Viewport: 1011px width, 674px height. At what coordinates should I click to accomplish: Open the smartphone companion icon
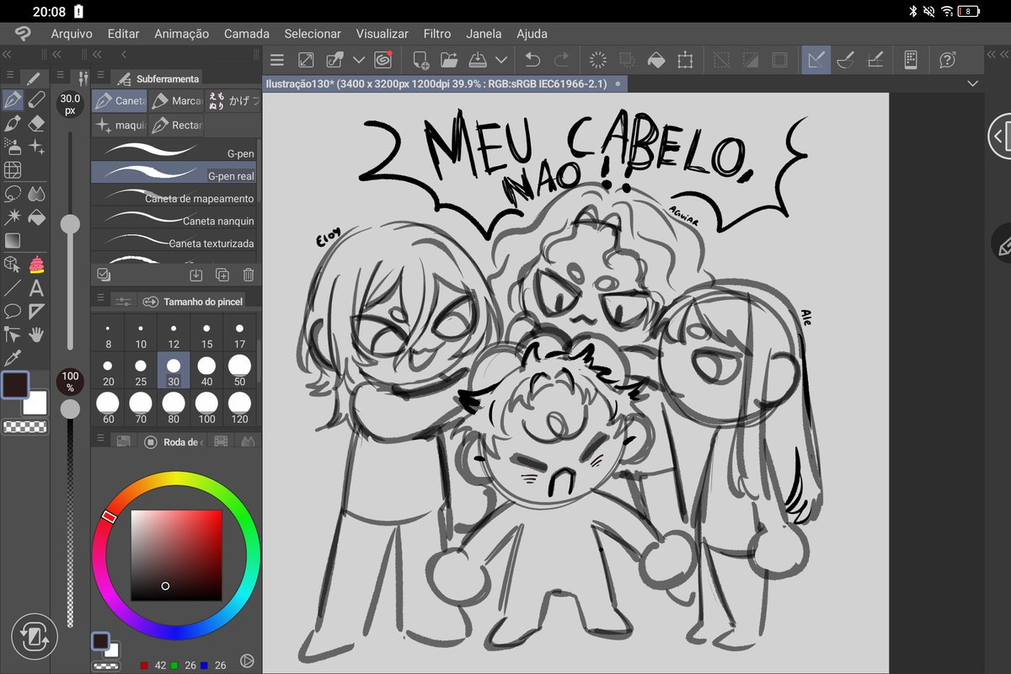[x=910, y=60]
